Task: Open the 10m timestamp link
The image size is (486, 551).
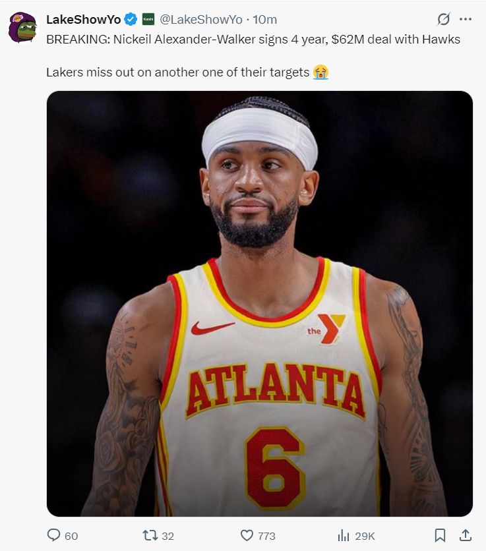Action: pyautogui.click(x=264, y=19)
